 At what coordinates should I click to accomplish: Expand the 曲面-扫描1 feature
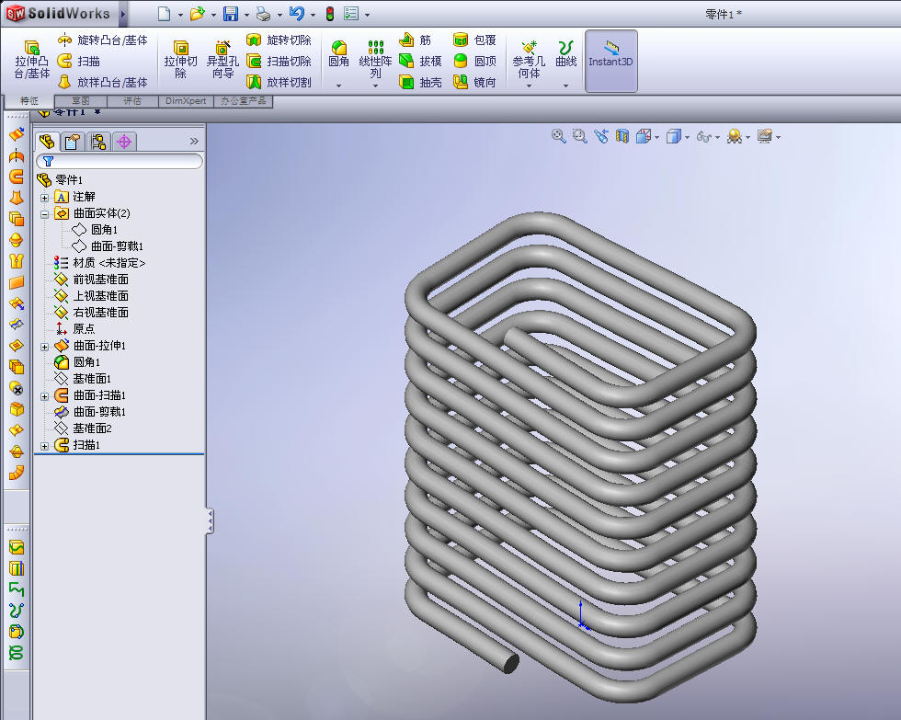(44, 396)
